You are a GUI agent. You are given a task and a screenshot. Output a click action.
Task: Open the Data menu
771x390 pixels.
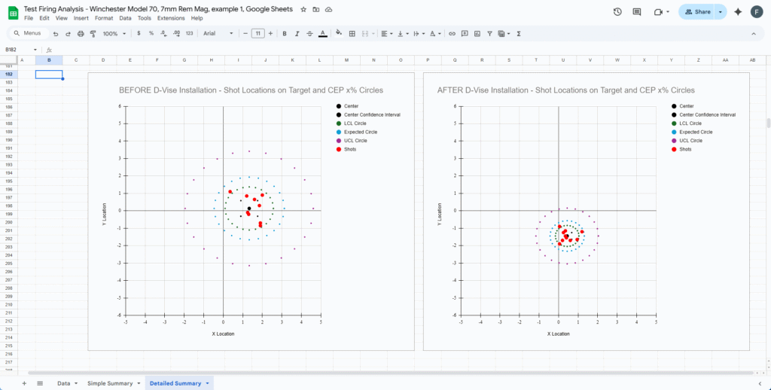[126, 18]
